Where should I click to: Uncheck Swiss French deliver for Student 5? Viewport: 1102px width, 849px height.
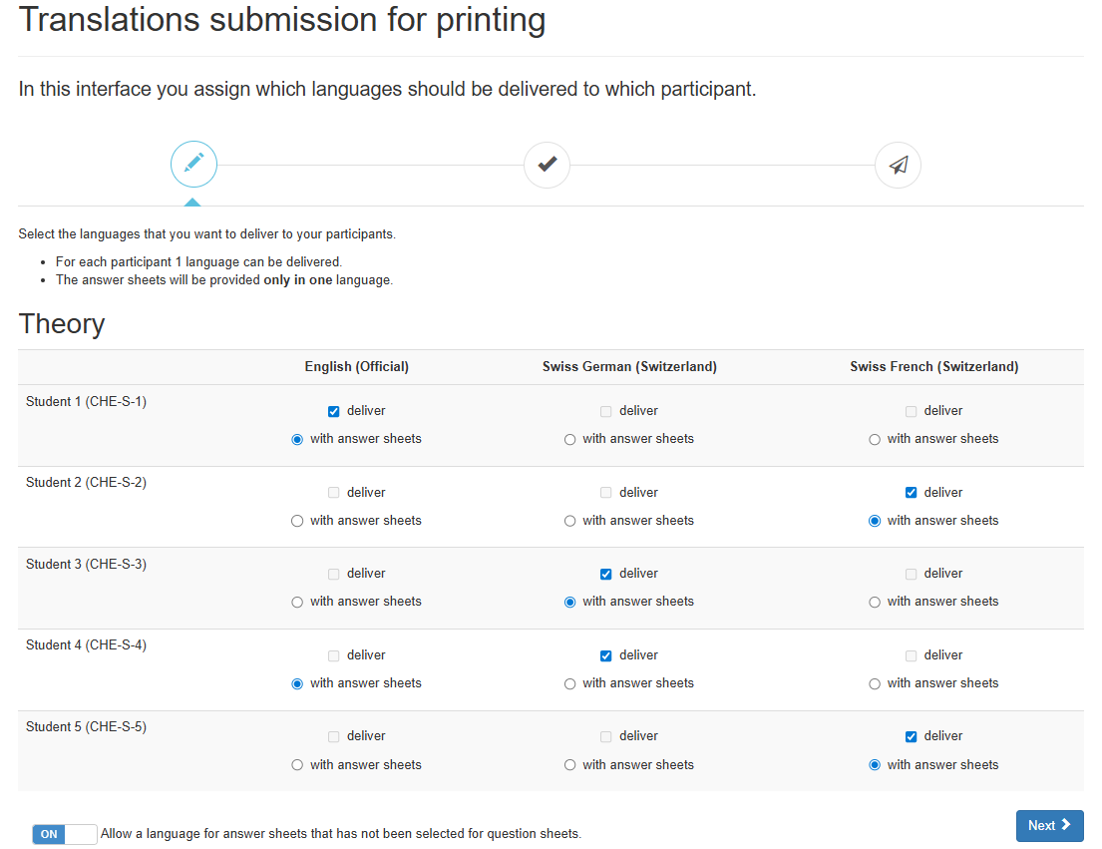point(911,736)
